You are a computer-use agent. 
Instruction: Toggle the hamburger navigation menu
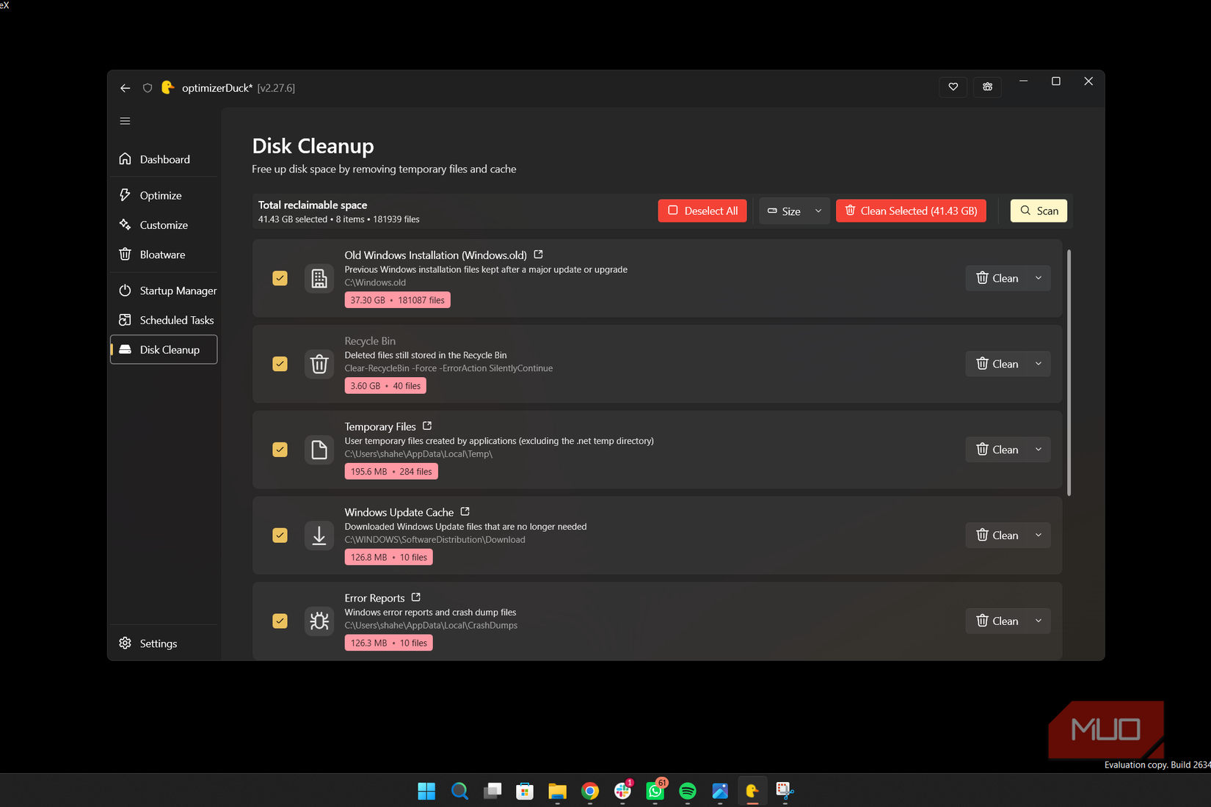[x=125, y=121]
